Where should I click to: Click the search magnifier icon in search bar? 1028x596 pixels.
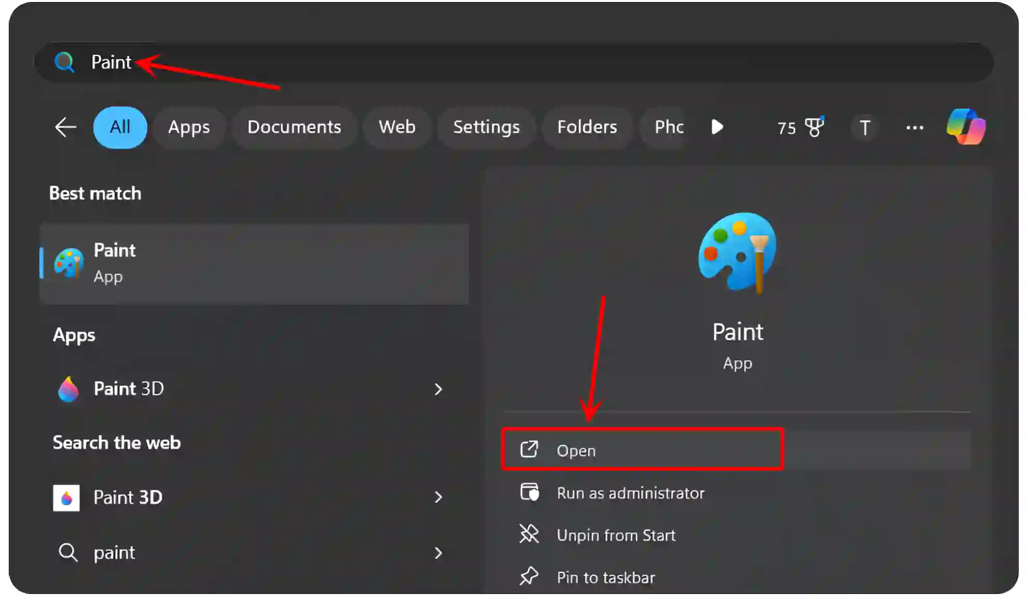(x=64, y=62)
